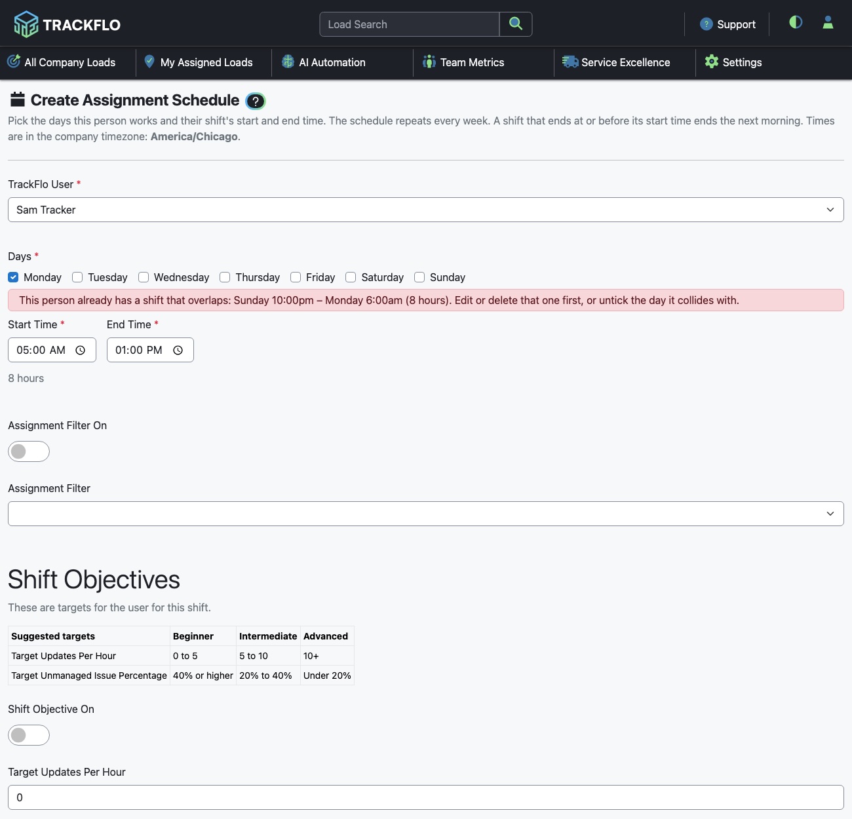
Task: Check the Tuesday checkbox
Action: pyautogui.click(x=77, y=277)
